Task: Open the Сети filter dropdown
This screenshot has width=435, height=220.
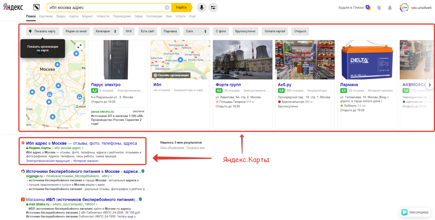Action: (196, 31)
